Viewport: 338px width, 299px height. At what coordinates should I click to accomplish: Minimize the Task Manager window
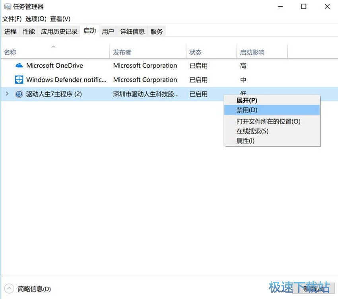[x=280, y=6]
